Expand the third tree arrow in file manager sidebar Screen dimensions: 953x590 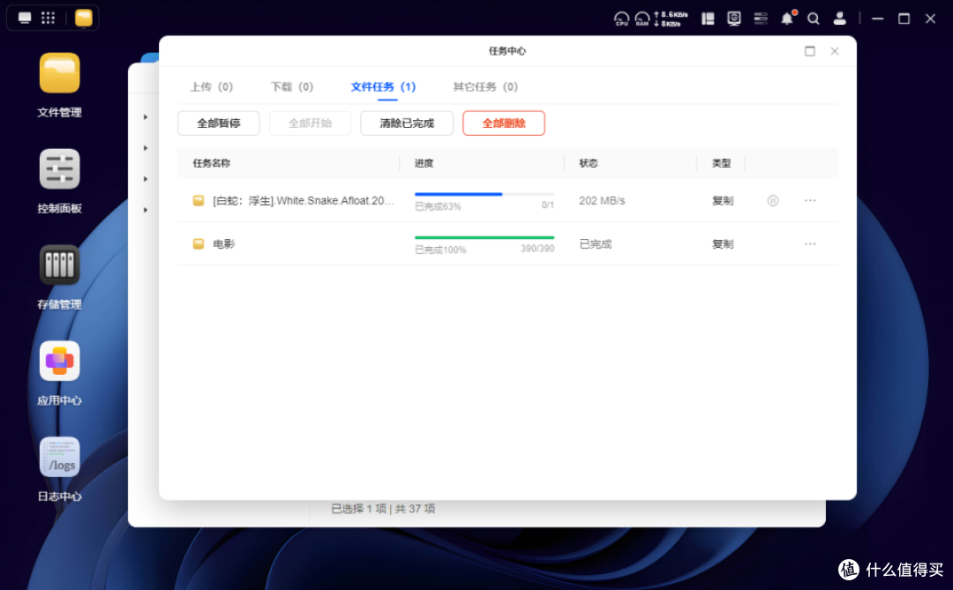[x=146, y=179]
